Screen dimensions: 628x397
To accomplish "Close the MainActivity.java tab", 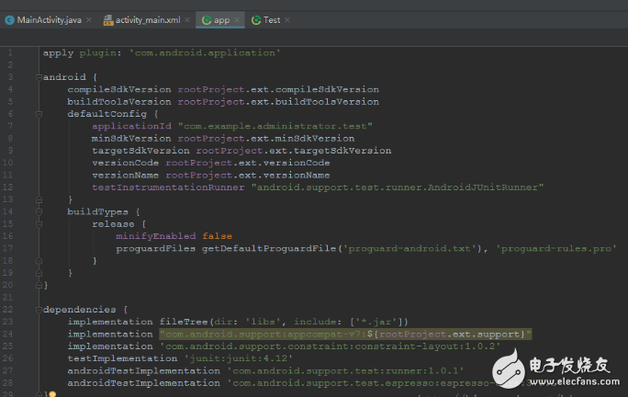I will tap(88, 19).
